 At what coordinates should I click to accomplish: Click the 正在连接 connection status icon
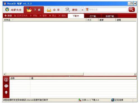click(113, 100)
